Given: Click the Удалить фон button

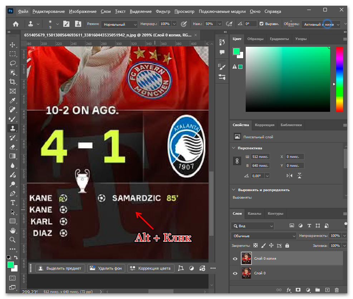Looking at the screenshot, I should pos(106,268).
